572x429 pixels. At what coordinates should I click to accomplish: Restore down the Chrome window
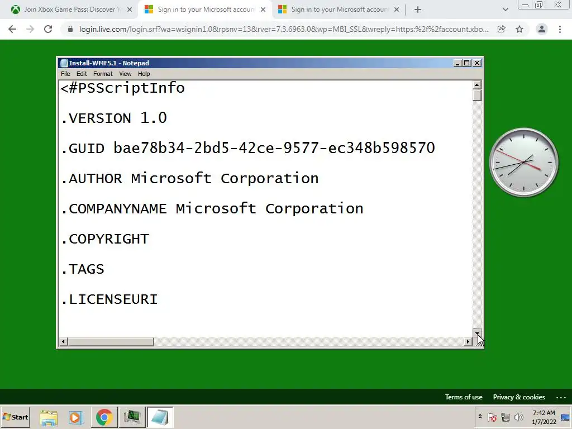(x=539, y=5)
